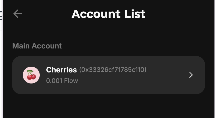The height and width of the screenshot is (118, 215).
Task: Return to previous screen with back arrow
Action: click(x=17, y=14)
